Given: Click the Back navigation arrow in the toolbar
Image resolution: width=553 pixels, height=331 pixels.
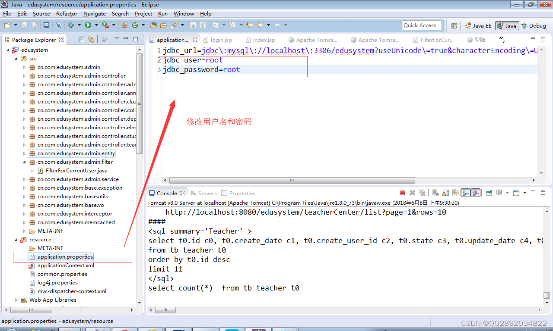Looking at the screenshot, I should pos(260,25).
